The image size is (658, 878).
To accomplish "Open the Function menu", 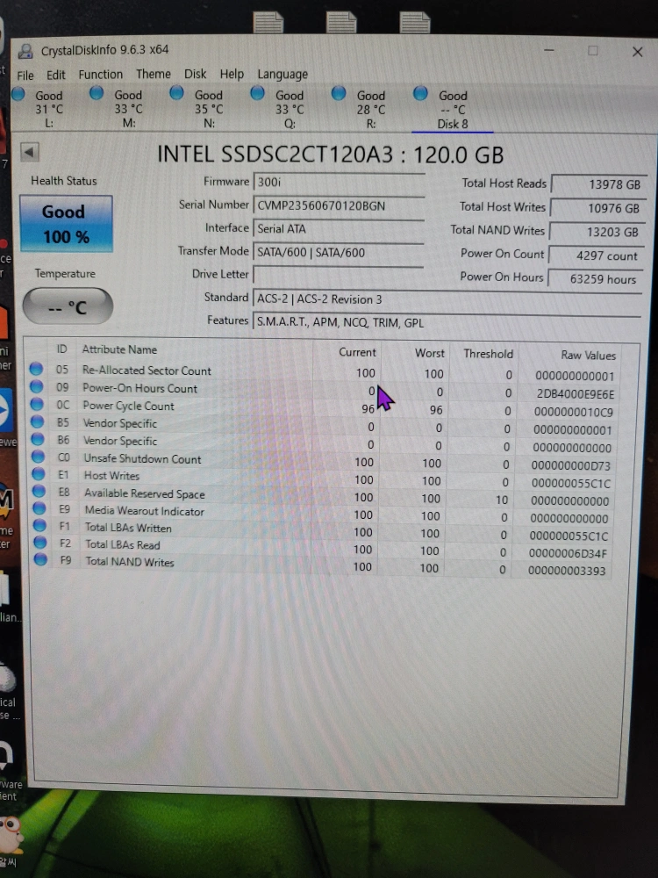I will point(100,75).
